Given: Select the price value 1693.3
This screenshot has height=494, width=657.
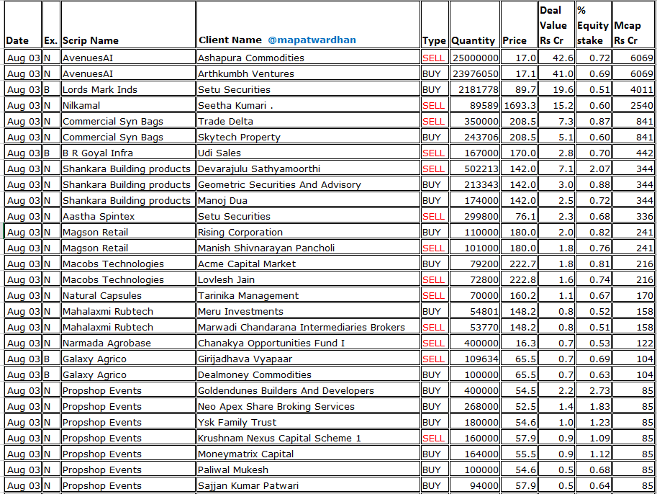Looking at the screenshot, I should click(520, 105).
